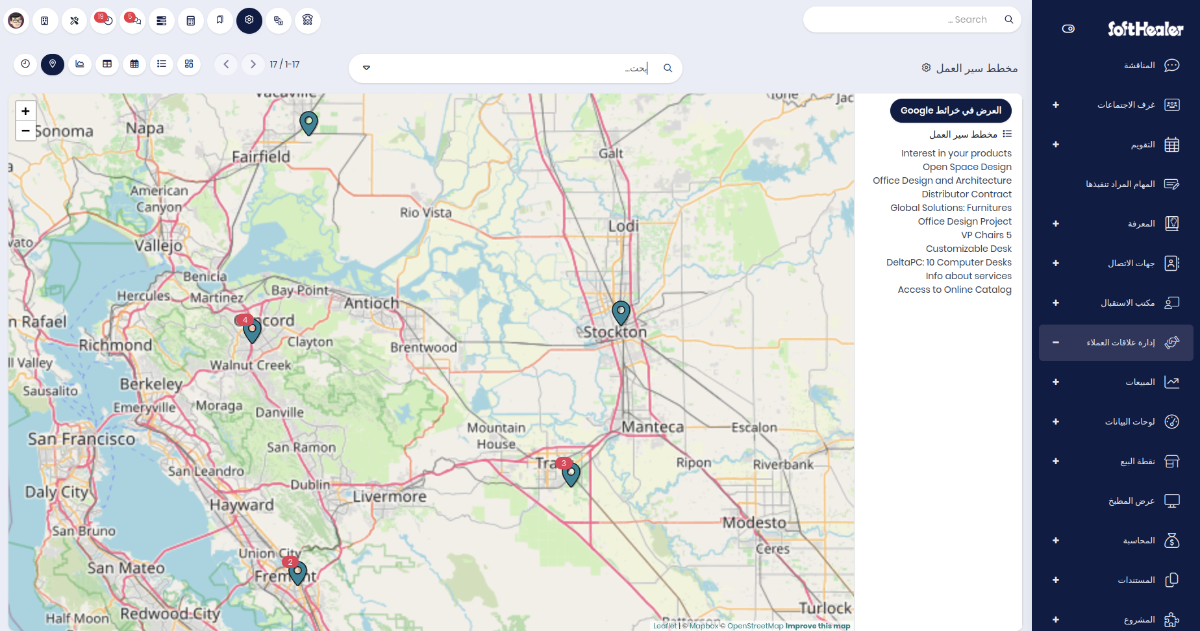Screen dimensions: 1200x631
Task: Expand المعرفة plus in sidebar
Action: [x=1056, y=223]
